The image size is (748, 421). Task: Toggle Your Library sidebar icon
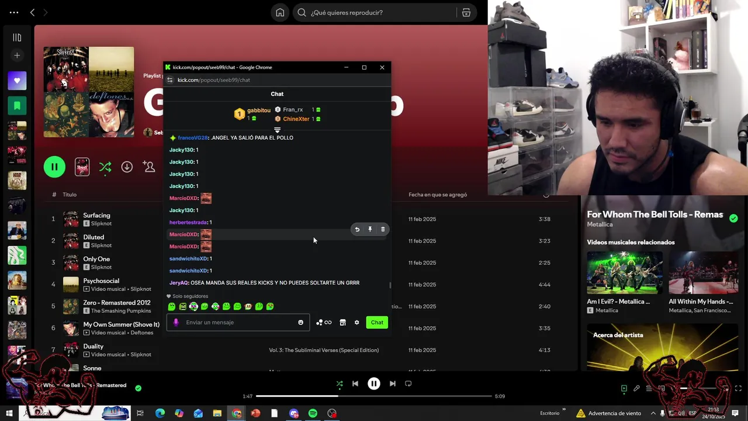tap(17, 37)
